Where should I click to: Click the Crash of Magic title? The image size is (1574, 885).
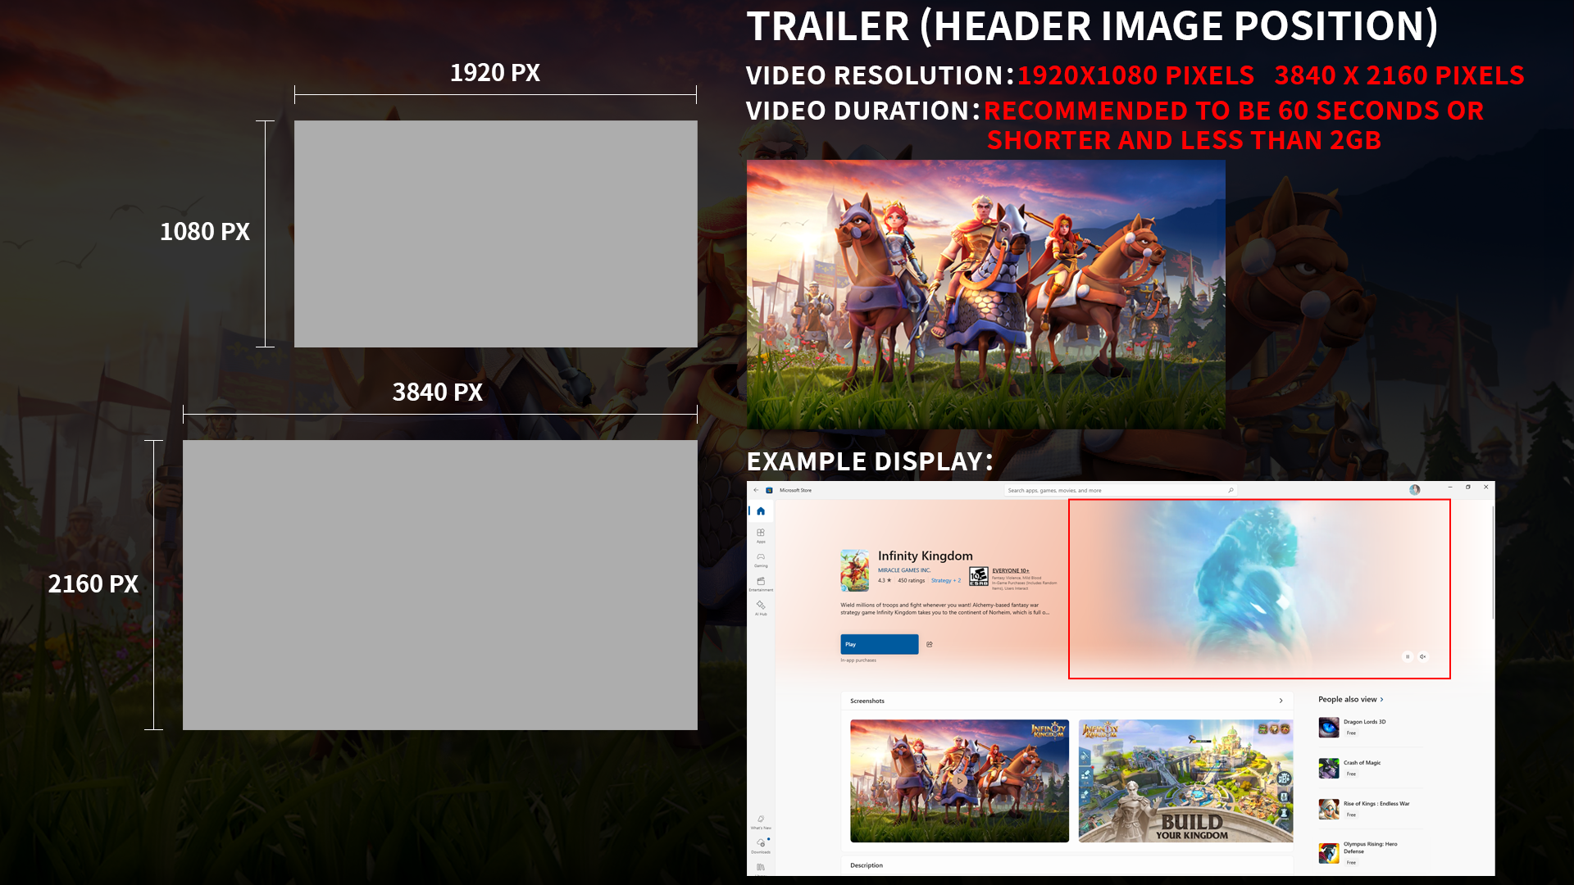point(1362,763)
